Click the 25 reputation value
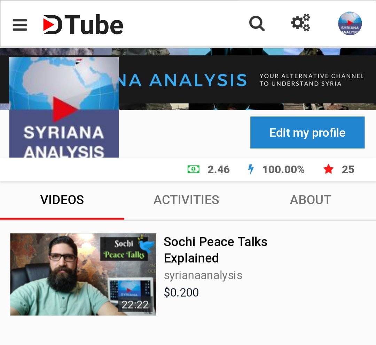376x345 pixels. click(x=348, y=169)
